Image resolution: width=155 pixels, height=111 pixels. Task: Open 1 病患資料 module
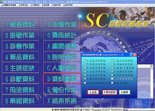coord(20,24)
